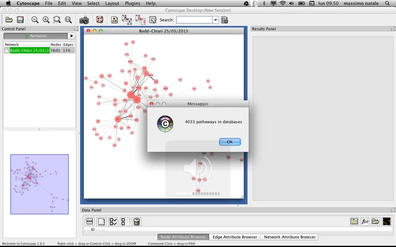Export network image with the camera icon
396x247 pixels.
(x=84, y=20)
